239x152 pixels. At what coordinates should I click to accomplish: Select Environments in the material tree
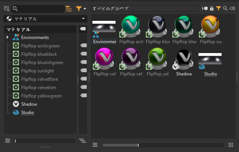[x=35, y=38]
